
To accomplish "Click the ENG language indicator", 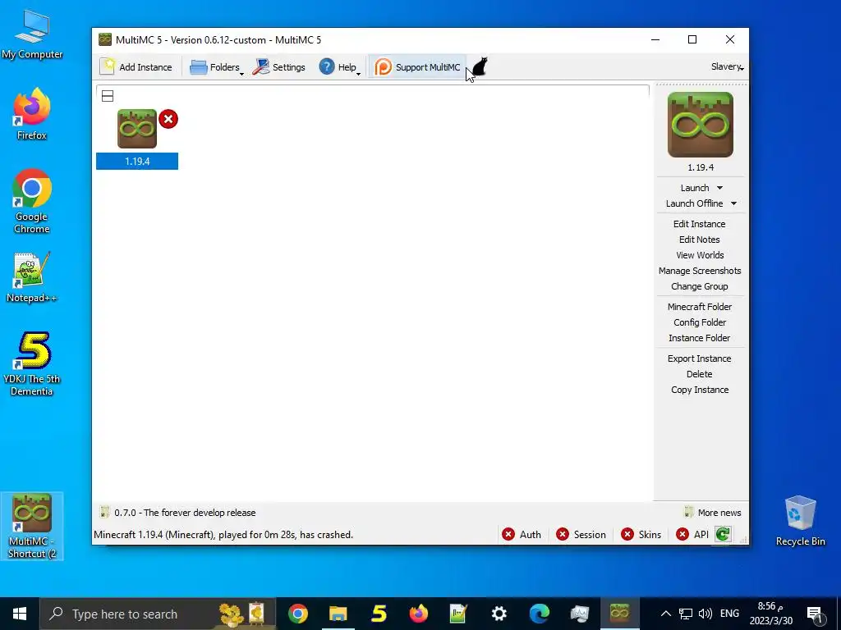I will point(729,614).
